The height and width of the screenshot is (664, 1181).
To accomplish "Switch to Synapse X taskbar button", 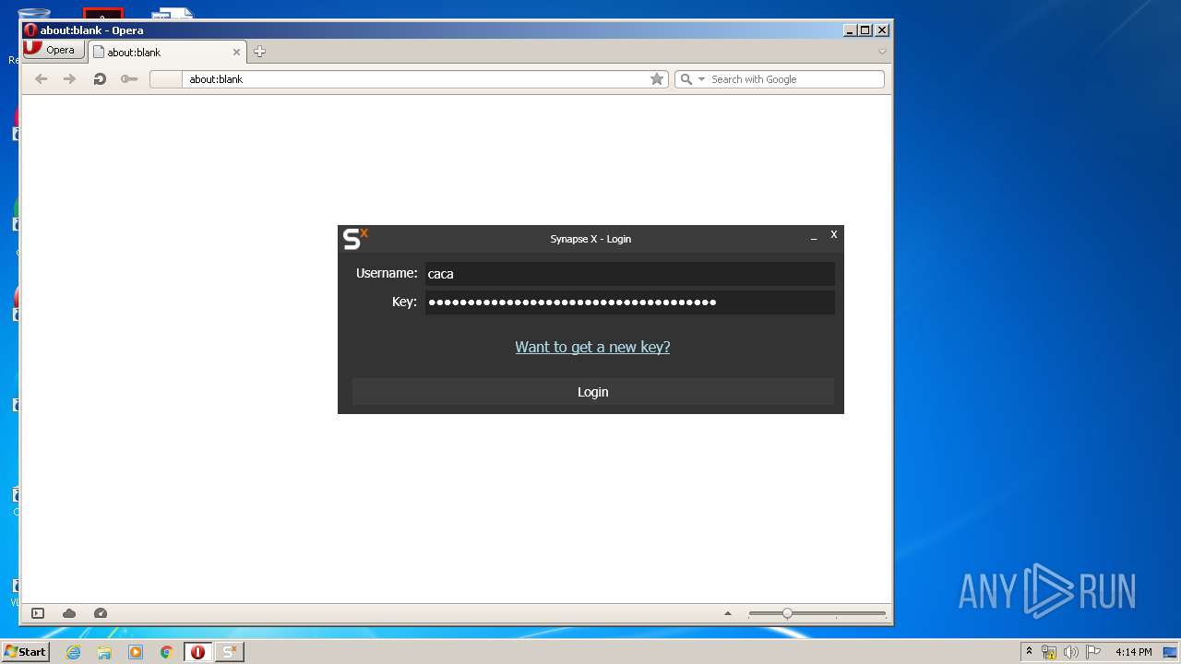I will [229, 652].
